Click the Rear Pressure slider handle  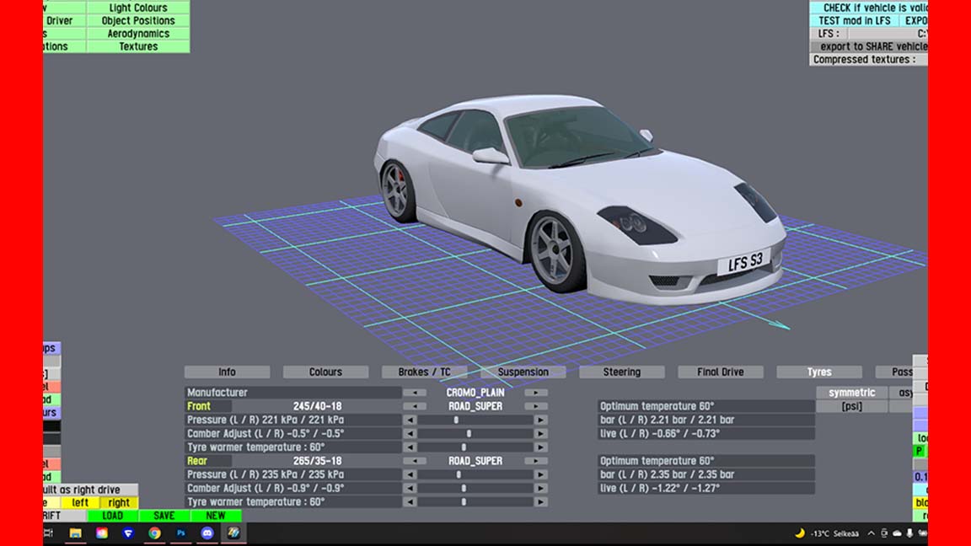(x=459, y=474)
